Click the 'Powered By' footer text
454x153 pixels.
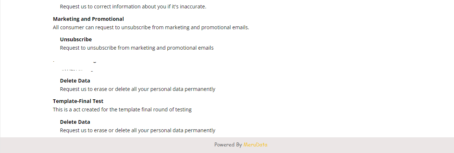point(228,145)
